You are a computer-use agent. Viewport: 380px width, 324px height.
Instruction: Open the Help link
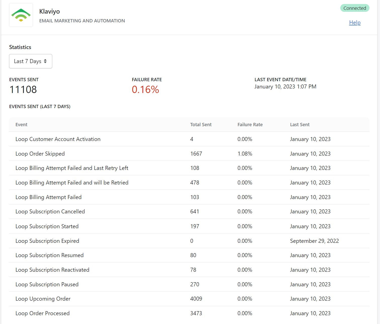[x=355, y=23]
